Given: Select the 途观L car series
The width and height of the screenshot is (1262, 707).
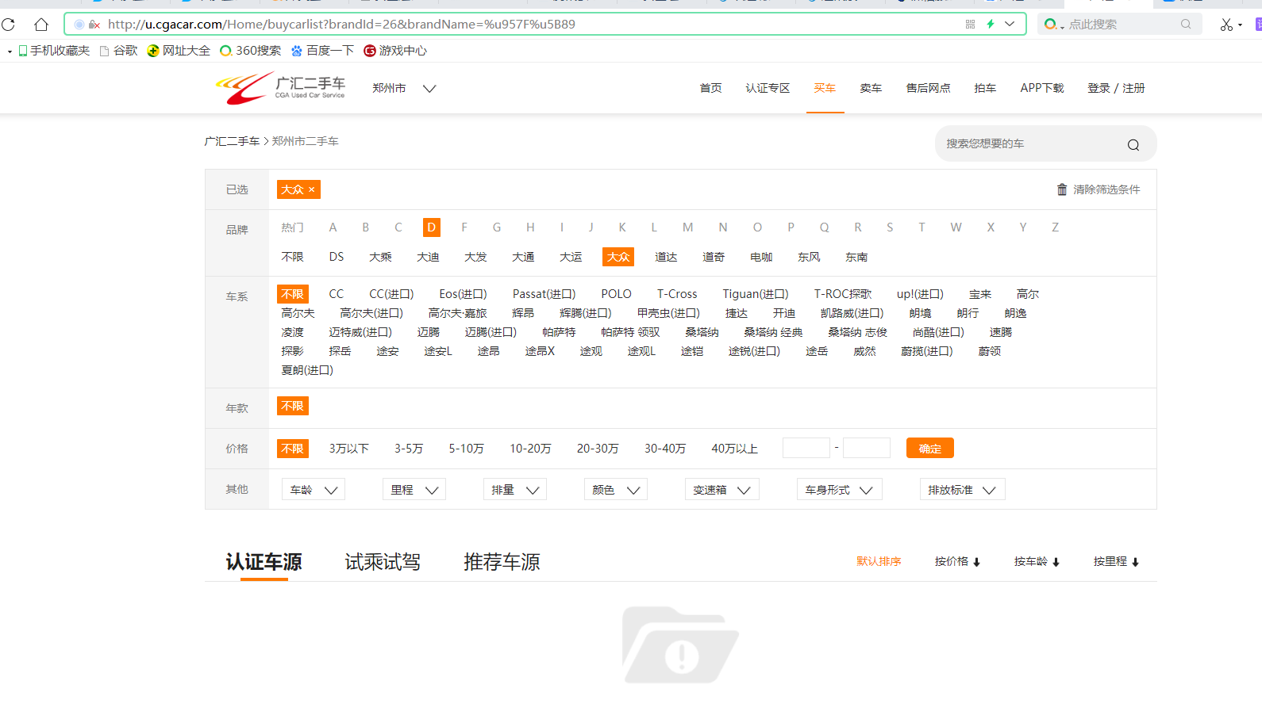Looking at the screenshot, I should [x=641, y=351].
